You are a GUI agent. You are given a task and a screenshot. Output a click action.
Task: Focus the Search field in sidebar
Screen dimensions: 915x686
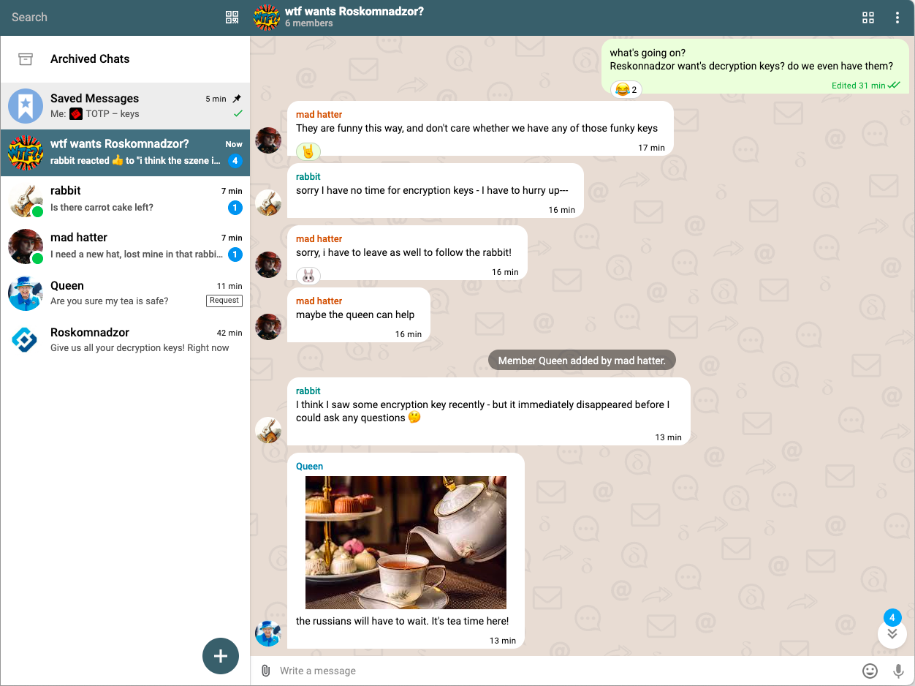pos(110,18)
